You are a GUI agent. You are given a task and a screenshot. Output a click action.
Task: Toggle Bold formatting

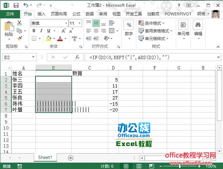(34, 31)
